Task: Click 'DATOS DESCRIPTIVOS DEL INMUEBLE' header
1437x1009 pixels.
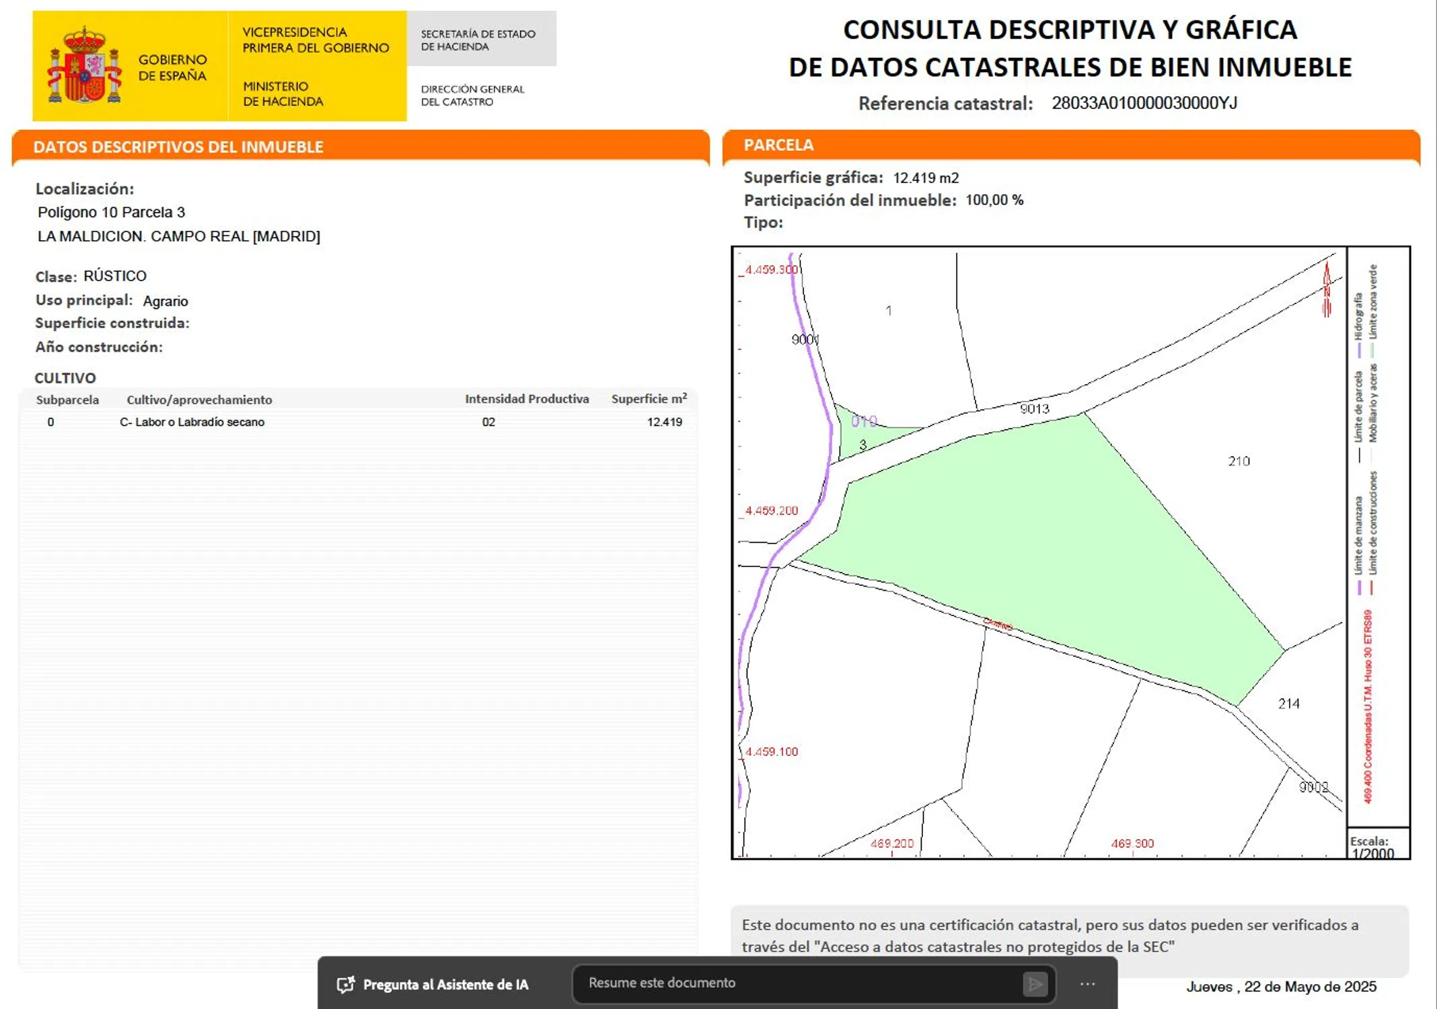Action: point(178,147)
